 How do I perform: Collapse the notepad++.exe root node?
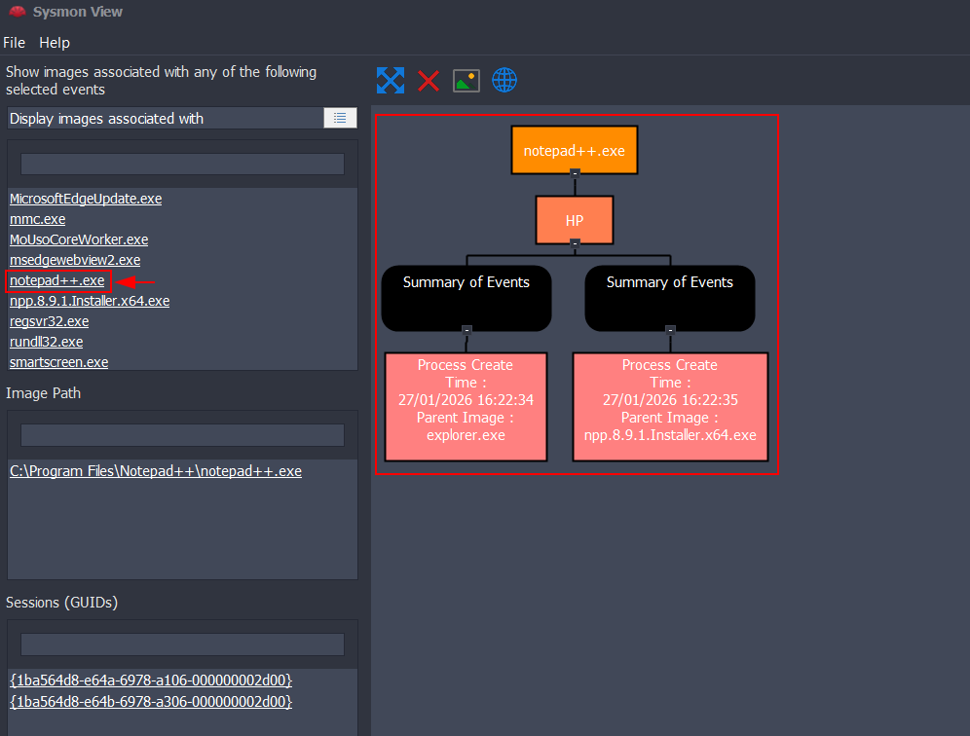pos(575,173)
